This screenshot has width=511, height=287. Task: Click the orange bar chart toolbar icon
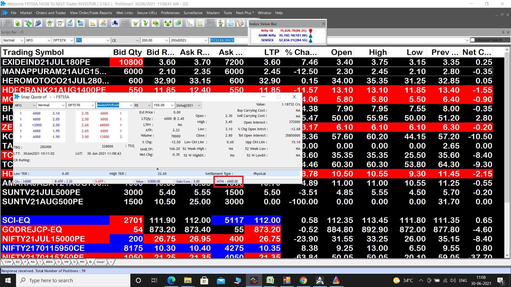click(93, 23)
